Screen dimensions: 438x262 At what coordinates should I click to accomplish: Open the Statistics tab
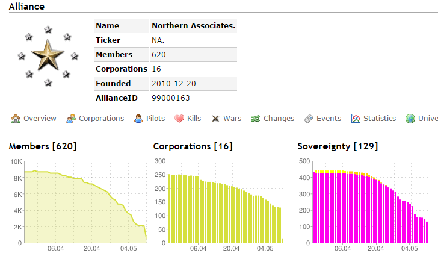click(380, 119)
